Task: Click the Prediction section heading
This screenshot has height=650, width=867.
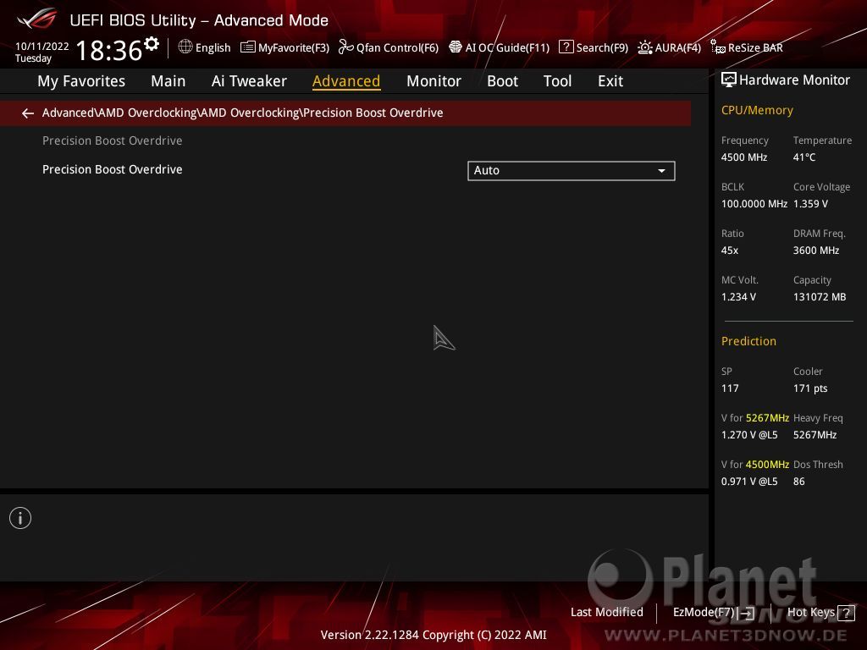Action: [748, 342]
